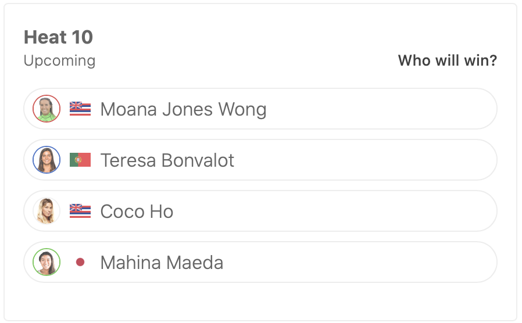This screenshot has height=323, width=522.
Task: Click the empty area below Mahina Maeda's row
Action: [x=260, y=300]
